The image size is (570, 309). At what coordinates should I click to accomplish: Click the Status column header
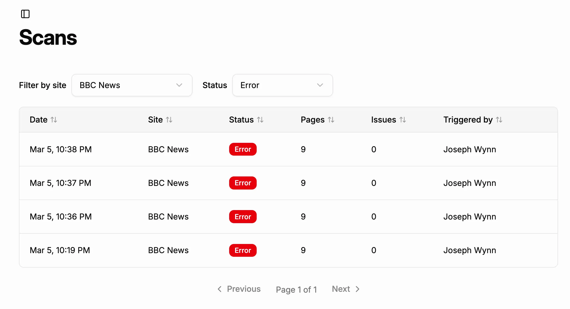pos(246,119)
